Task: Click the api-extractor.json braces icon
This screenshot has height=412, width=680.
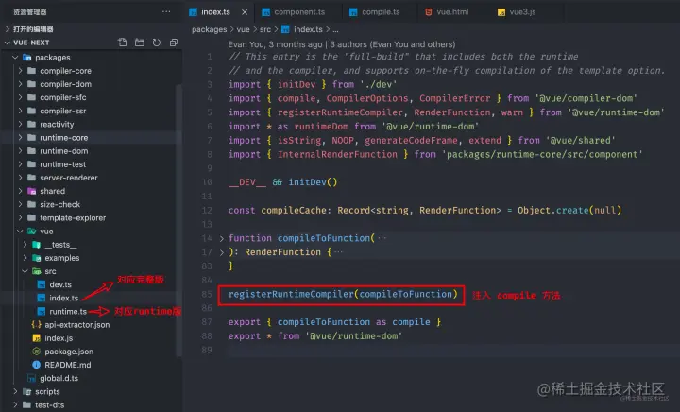Action: pos(37,325)
